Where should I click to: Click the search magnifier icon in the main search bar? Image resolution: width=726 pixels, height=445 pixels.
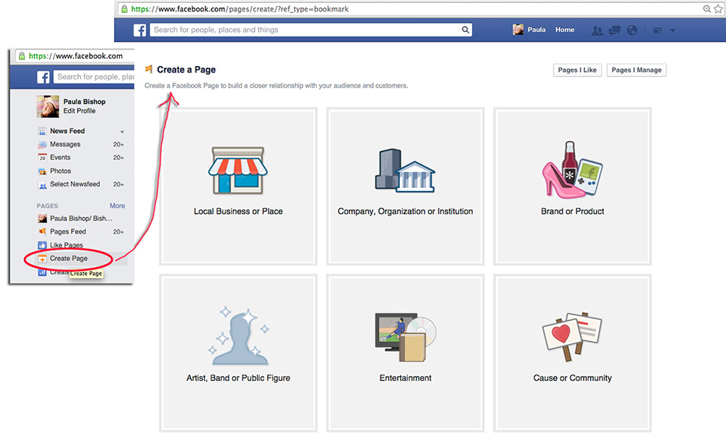pos(465,30)
